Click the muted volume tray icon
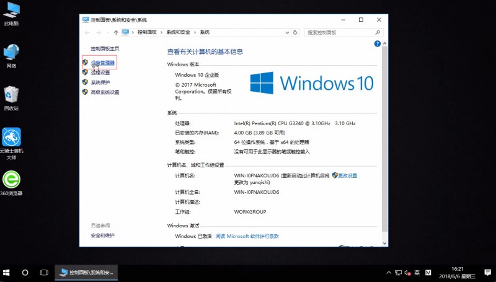This screenshot has height=282, width=496. 407,273
